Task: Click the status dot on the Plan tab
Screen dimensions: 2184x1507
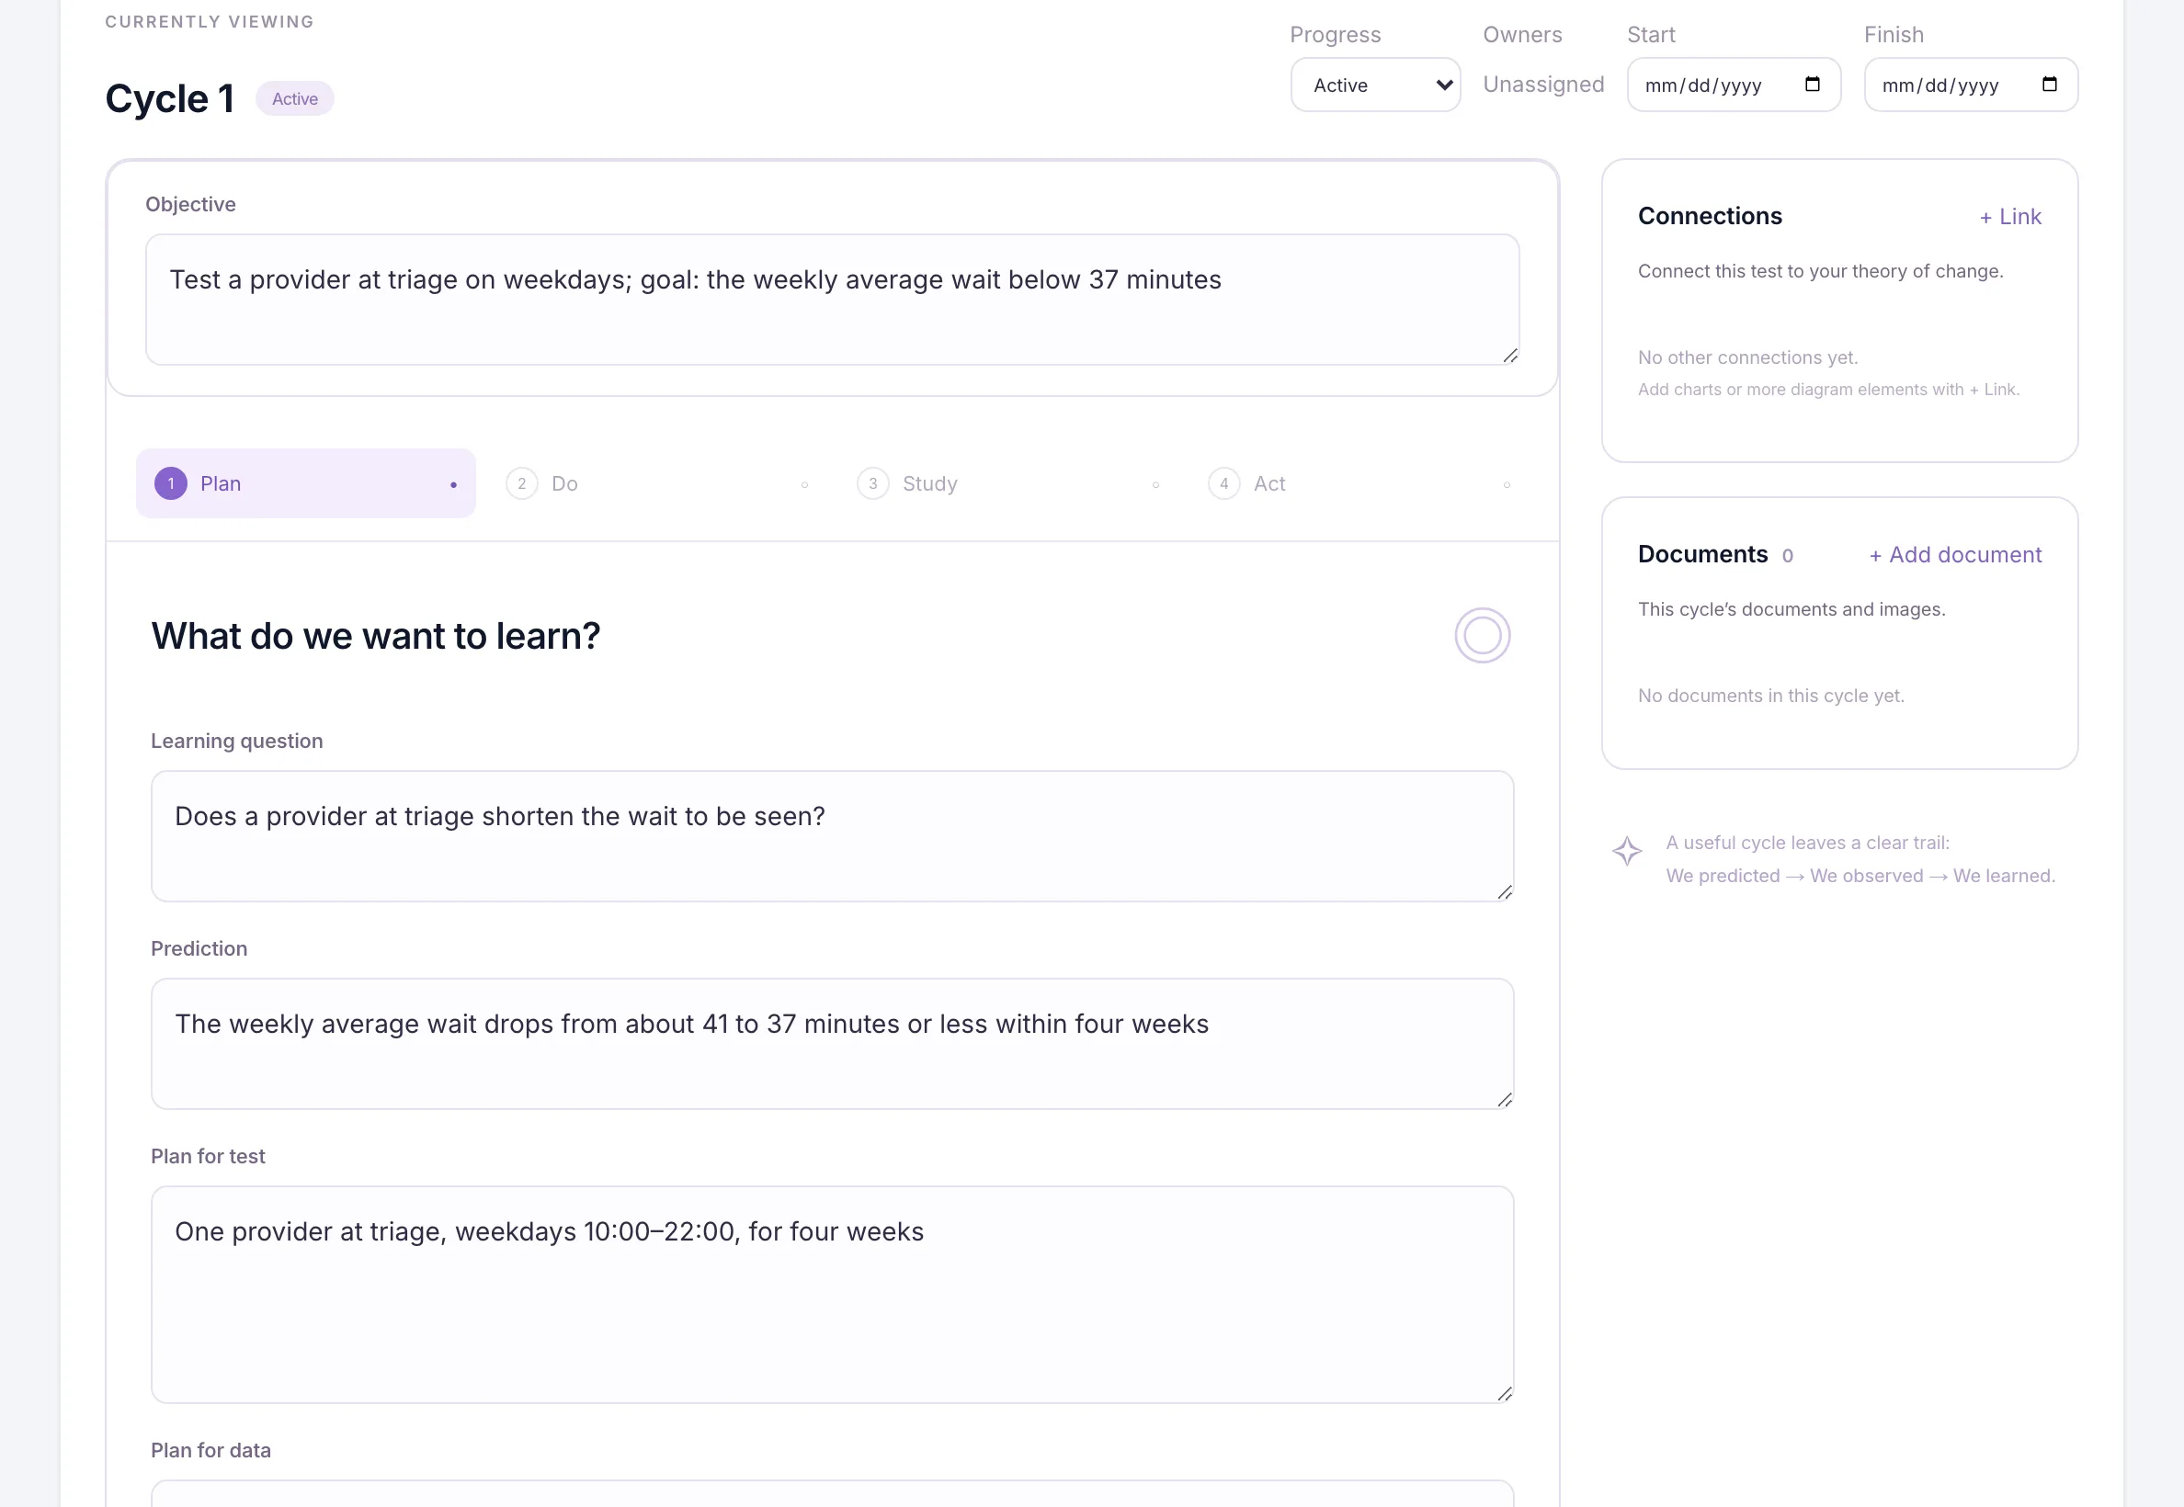Action: [x=453, y=485]
